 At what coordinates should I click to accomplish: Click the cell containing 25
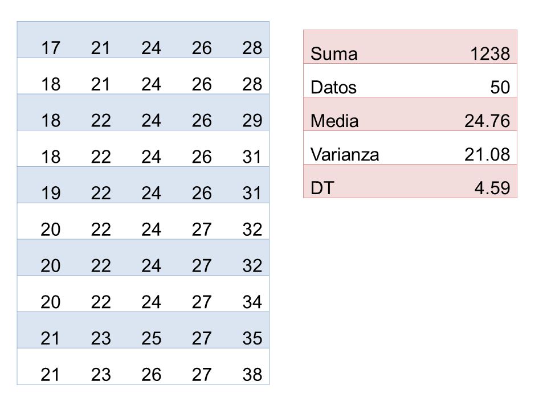152,338
